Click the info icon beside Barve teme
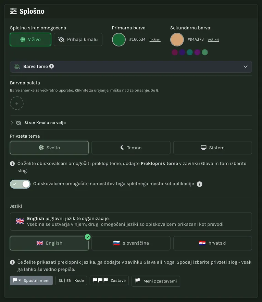This screenshot has height=302, width=262. click(x=52, y=66)
